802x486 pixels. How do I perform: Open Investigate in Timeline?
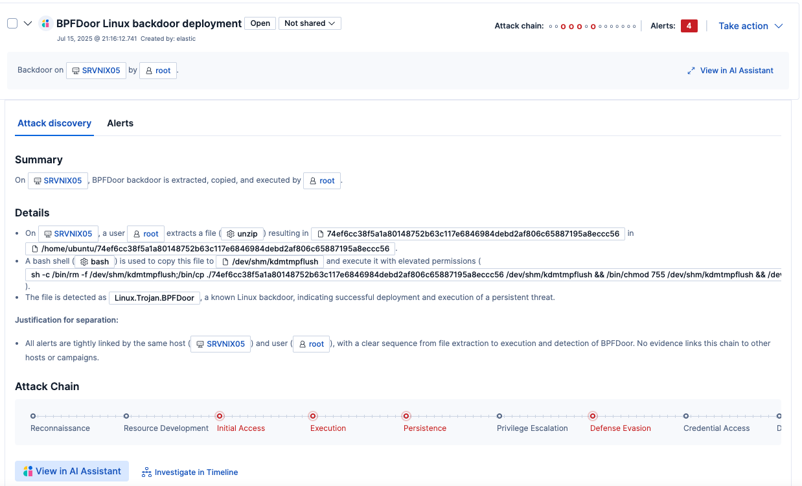tap(189, 472)
